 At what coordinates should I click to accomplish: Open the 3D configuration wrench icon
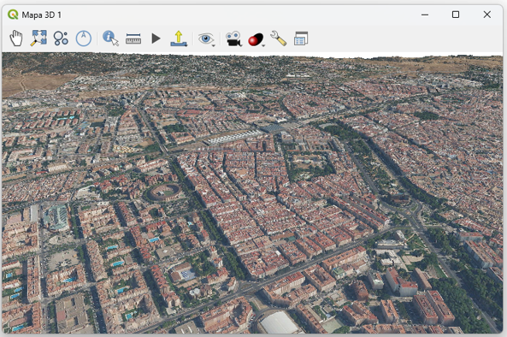(x=278, y=38)
